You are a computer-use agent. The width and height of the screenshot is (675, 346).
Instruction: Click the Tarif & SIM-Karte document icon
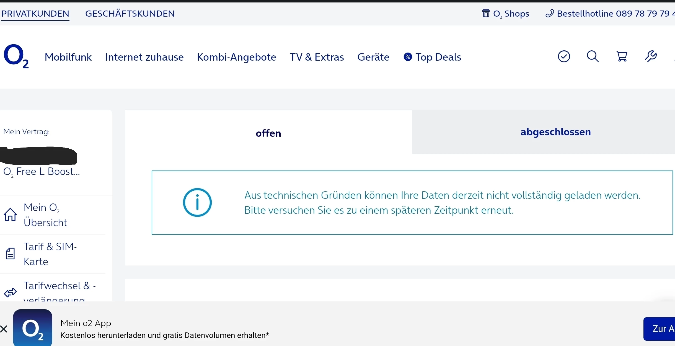tap(10, 254)
